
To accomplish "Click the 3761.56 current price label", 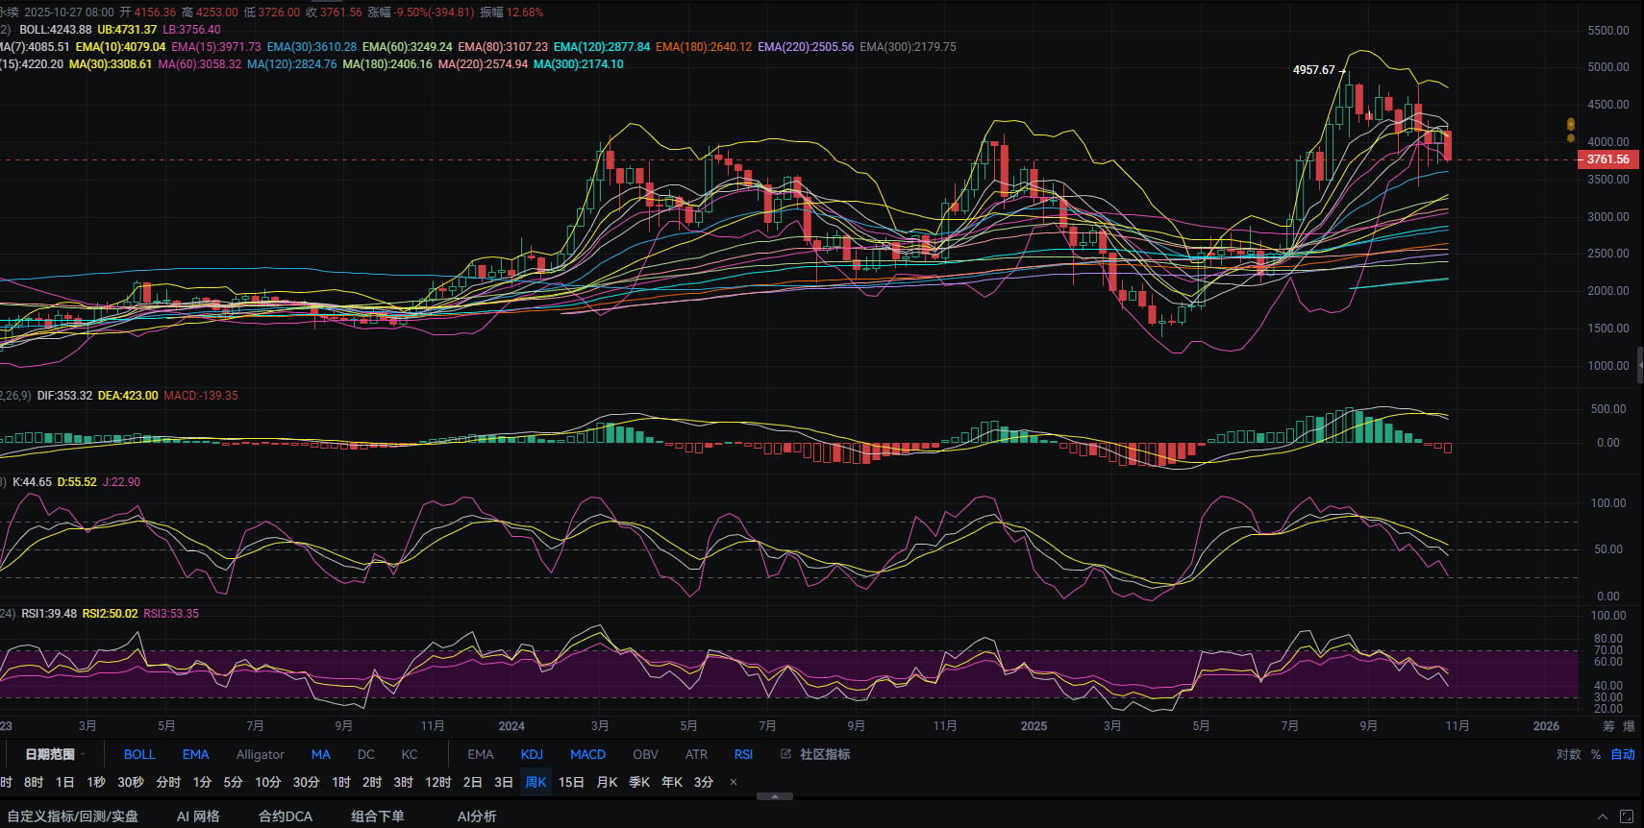I will [1608, 159].
